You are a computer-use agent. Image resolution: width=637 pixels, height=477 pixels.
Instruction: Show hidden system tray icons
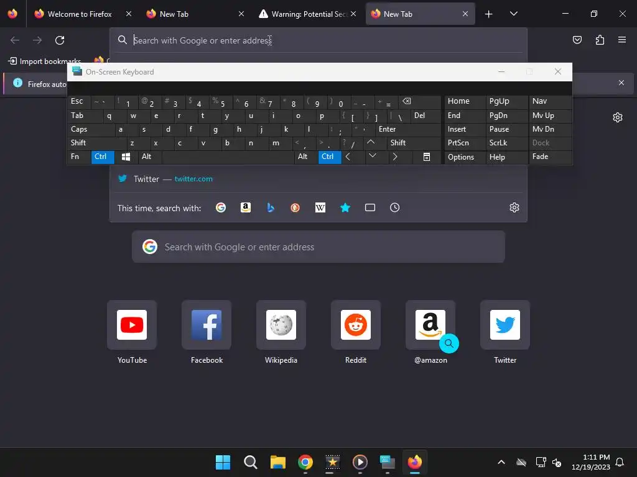pyautogui.click(x=501, y=462)
